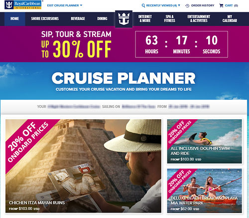Click the Order History link

(203, 5)
